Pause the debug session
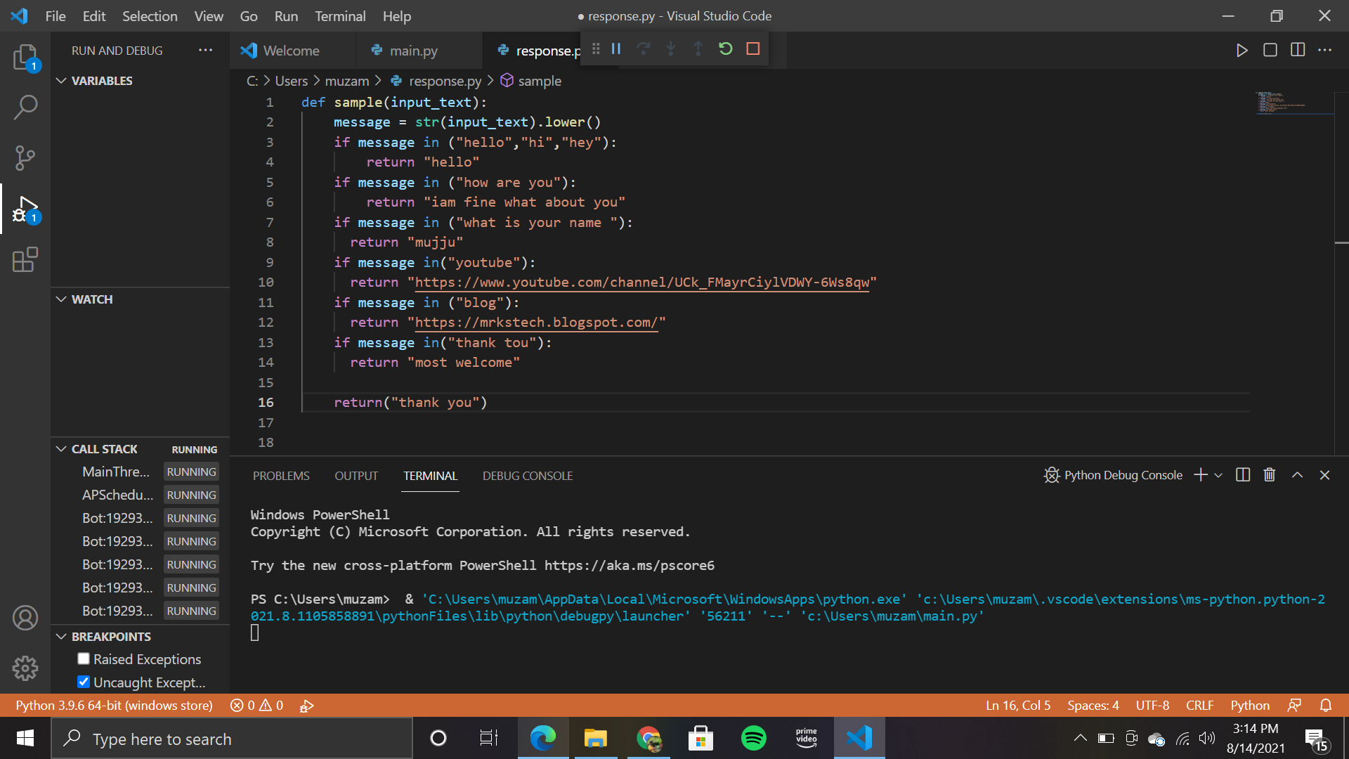Screen dimensions: 1349x759 (616, 48)
